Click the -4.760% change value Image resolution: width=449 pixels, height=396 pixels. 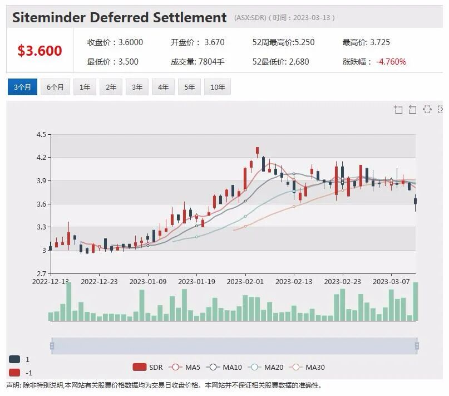tap(391, 62)
